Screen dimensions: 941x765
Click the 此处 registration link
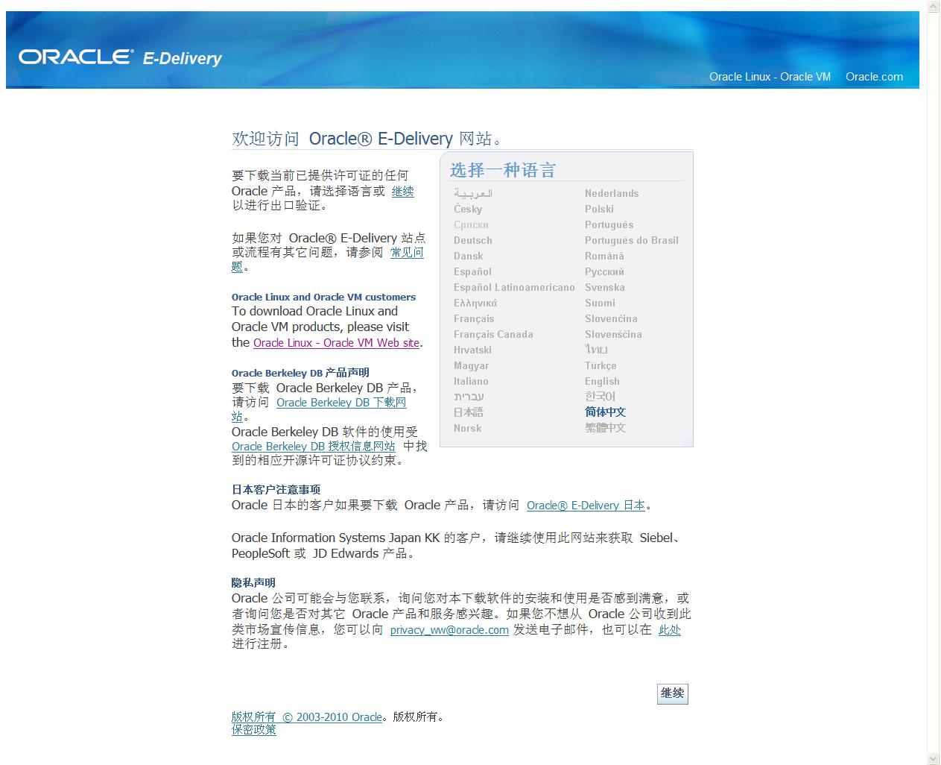click(669, 630)
